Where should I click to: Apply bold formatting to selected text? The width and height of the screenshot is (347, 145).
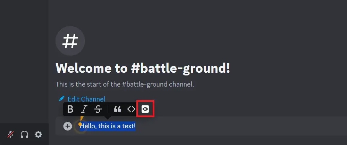(x=70, y=109)
